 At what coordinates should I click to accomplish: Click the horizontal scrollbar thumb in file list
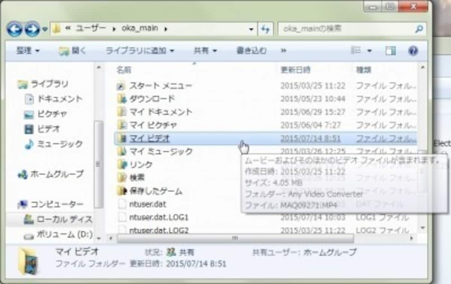pos(235,238)
